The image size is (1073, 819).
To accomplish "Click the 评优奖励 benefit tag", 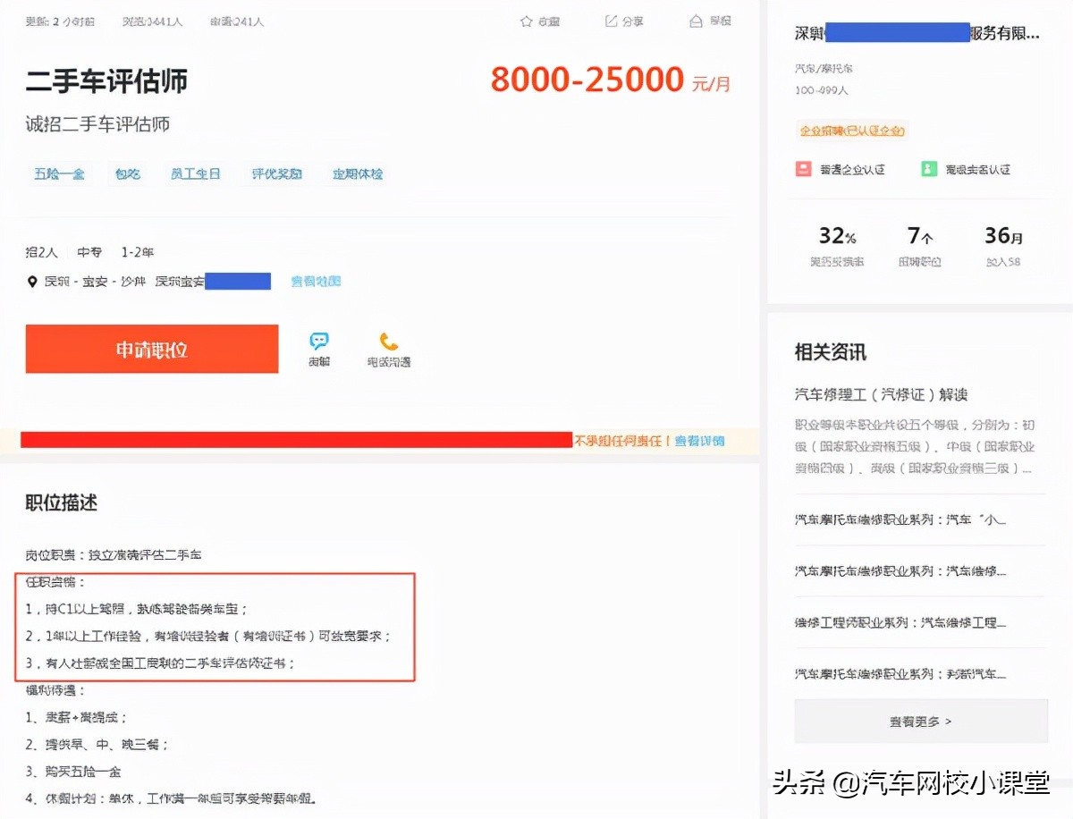I will point(276,174).
